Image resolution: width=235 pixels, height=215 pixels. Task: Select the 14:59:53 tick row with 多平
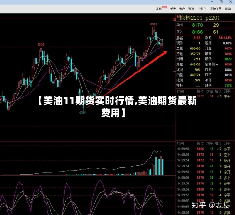[x=204, y=149]
